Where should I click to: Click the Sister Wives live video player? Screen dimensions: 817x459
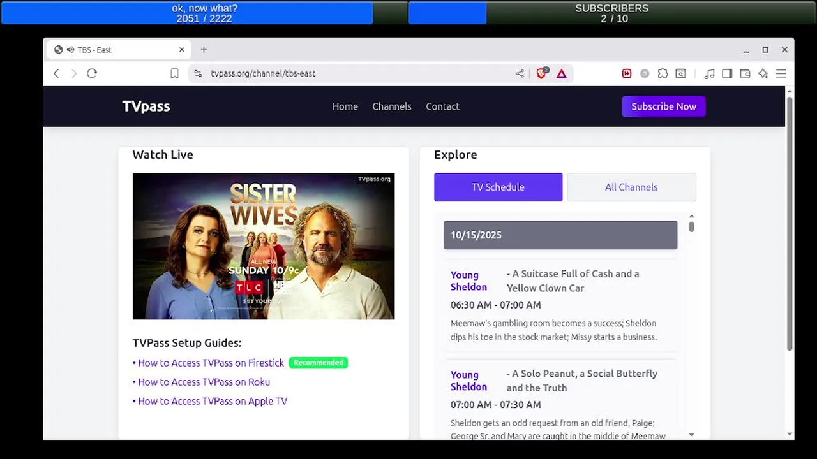pos(264,246)
